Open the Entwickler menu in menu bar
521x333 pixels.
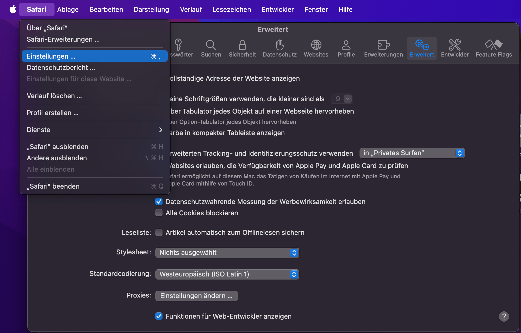278,10
